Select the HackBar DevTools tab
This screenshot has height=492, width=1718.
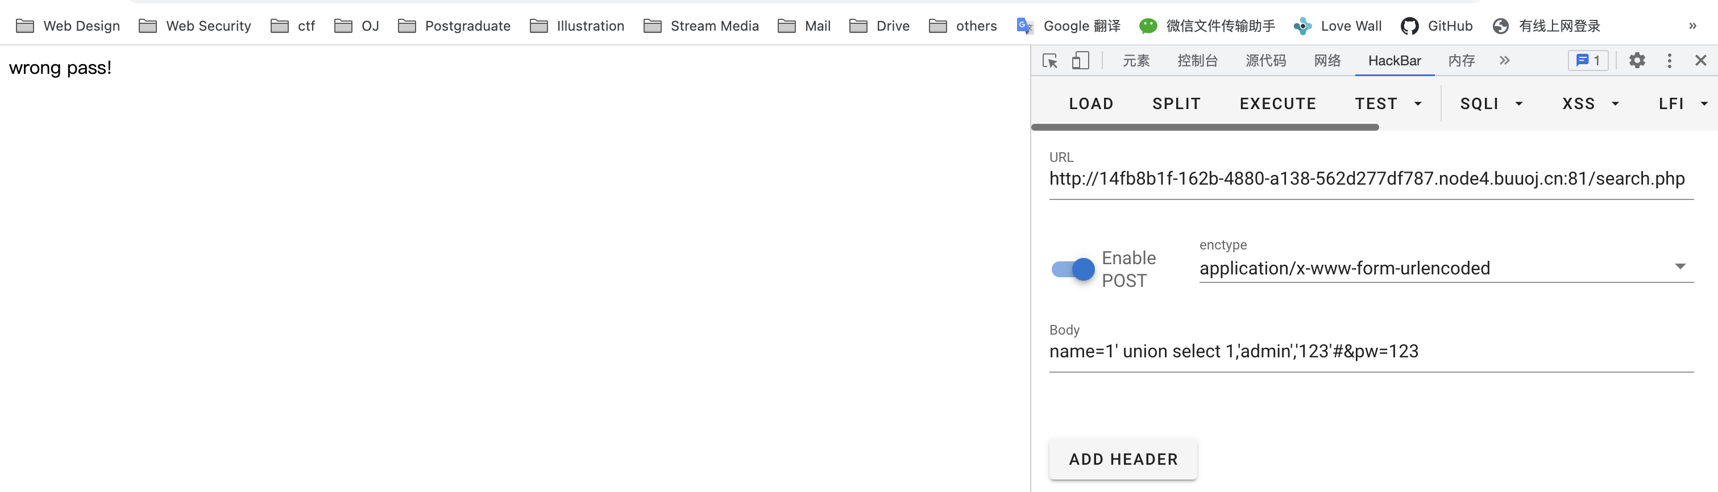tap(1395, 61)
